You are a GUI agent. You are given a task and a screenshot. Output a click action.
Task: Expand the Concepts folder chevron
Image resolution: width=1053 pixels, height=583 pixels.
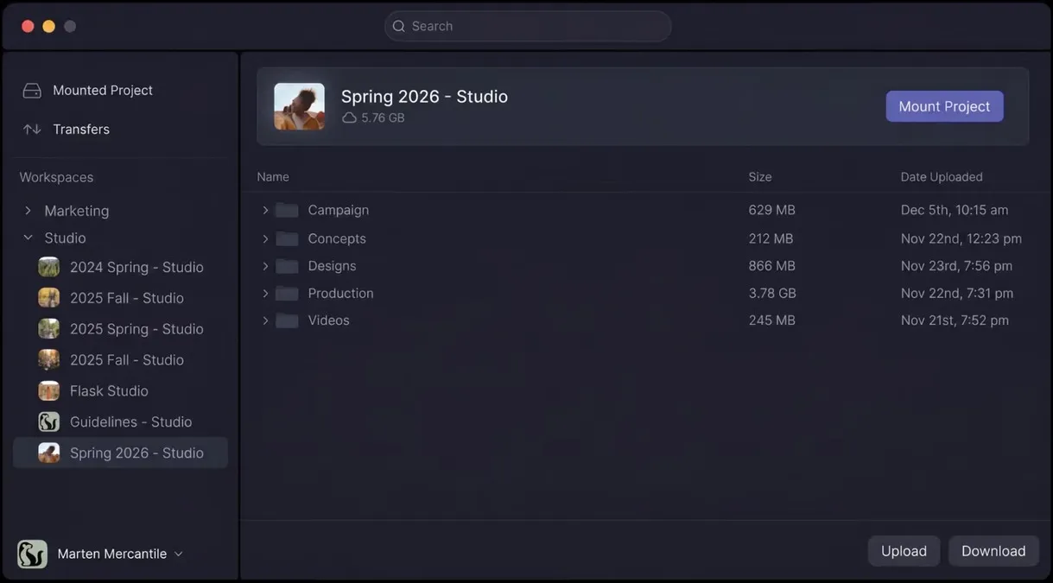[x=265, y=238]
